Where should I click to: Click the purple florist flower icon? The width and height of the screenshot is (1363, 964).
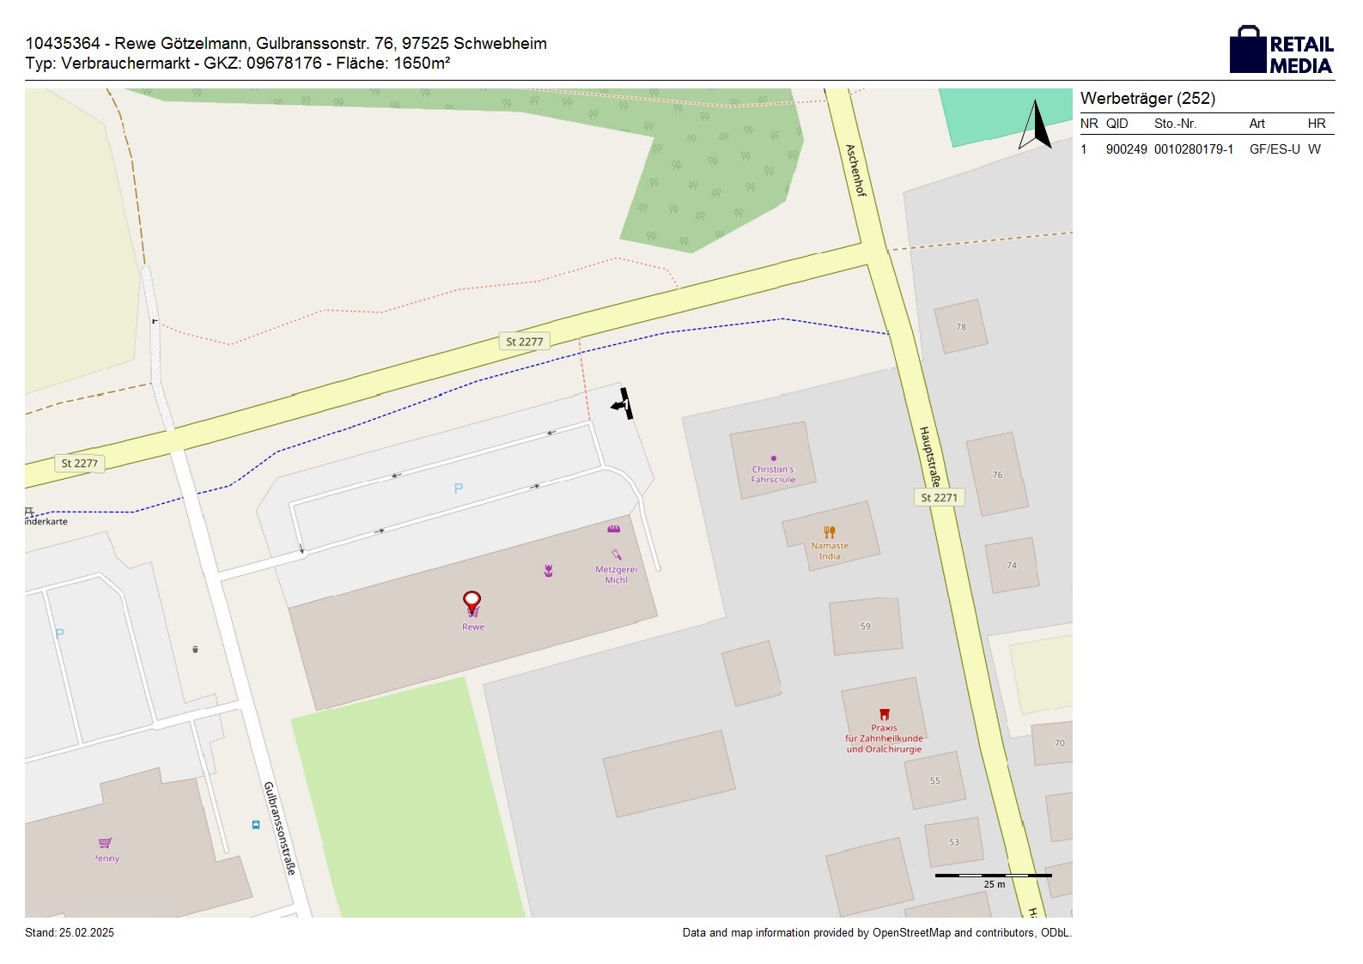(x=548, y=571)
